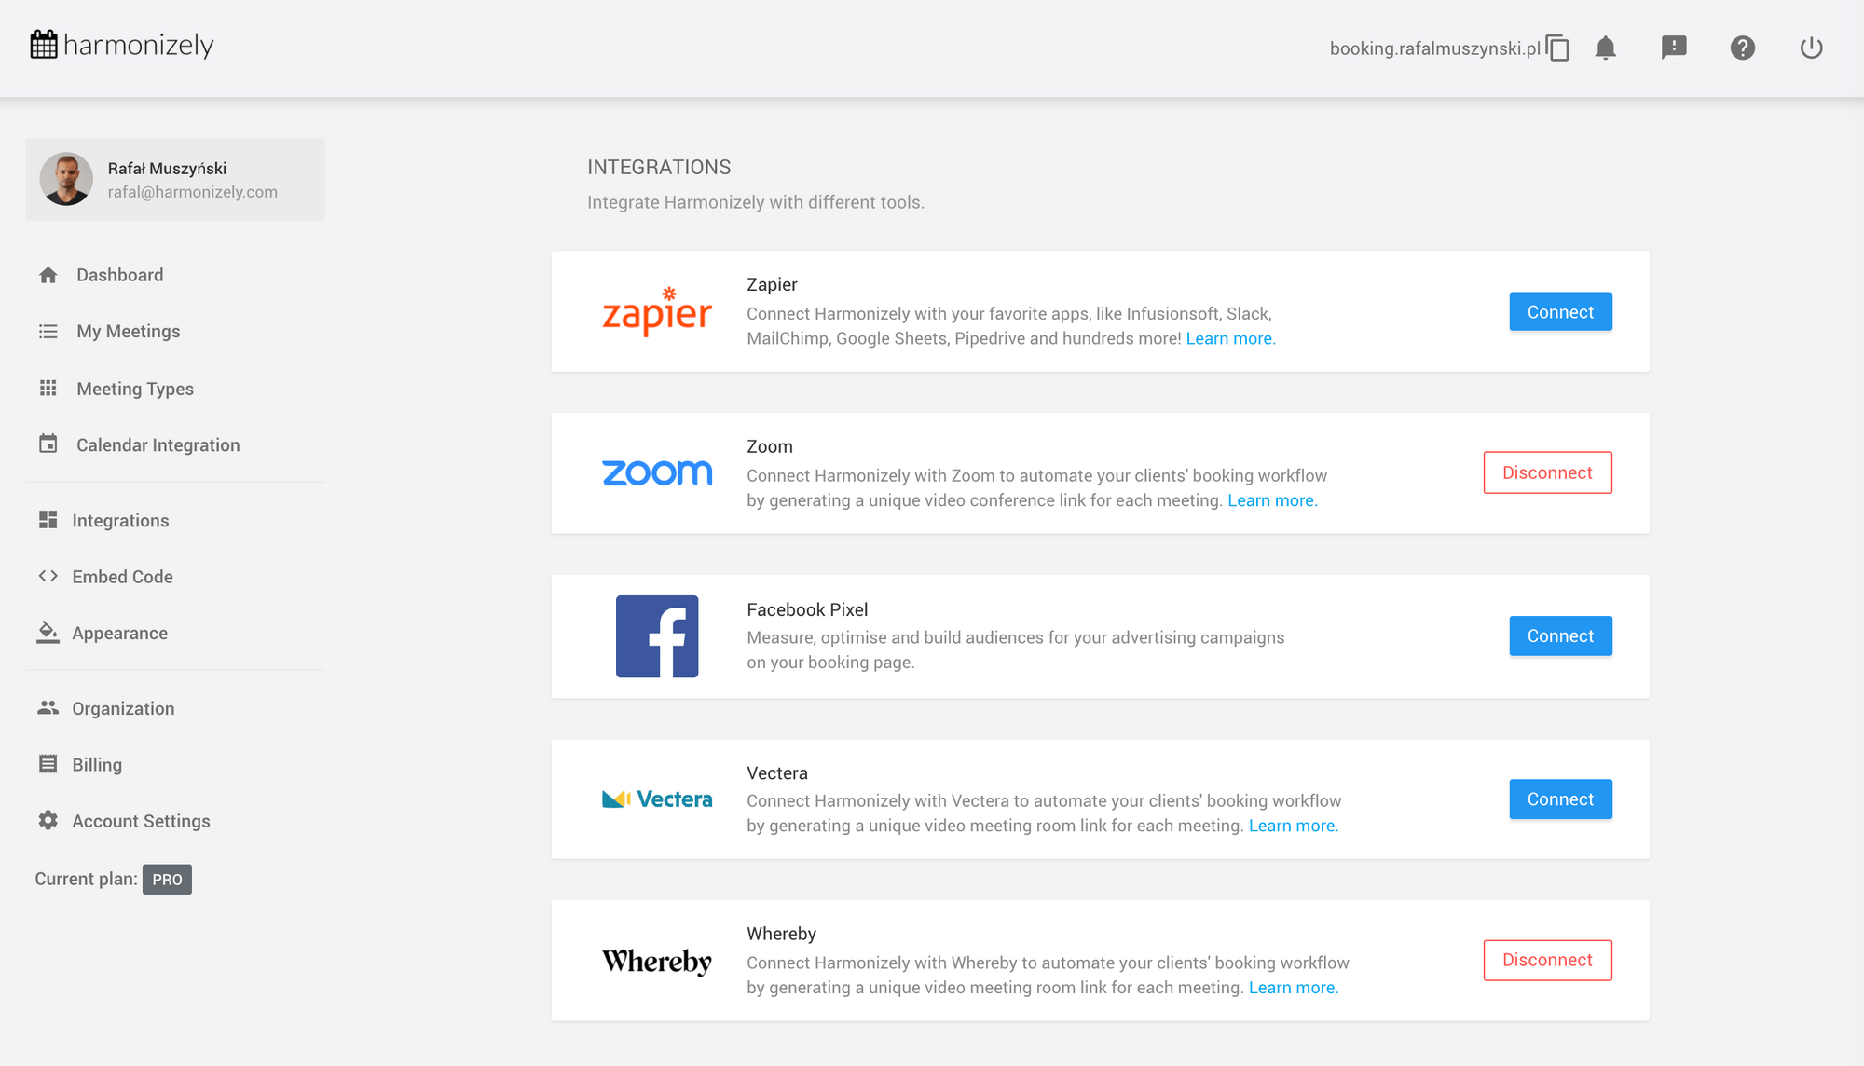Open the feedback message icon

[1674, 48]
